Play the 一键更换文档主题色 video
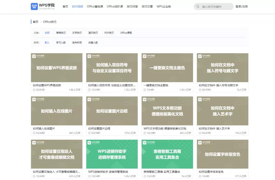The image size is (275, 180). (x=167, y=67)
